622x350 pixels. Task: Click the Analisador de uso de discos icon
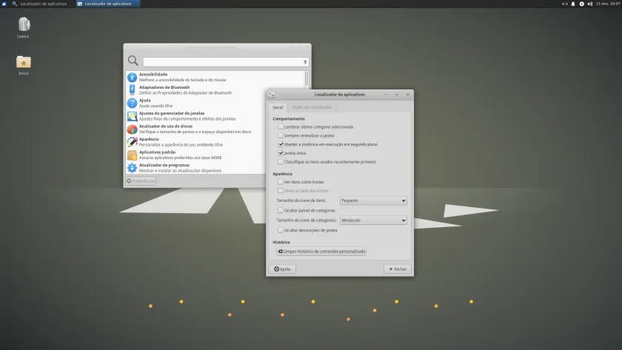tap(132, 129)
